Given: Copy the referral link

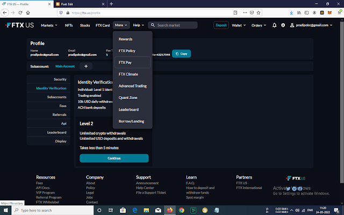Looking at the screenshot, I should click(x=181, y=54).
